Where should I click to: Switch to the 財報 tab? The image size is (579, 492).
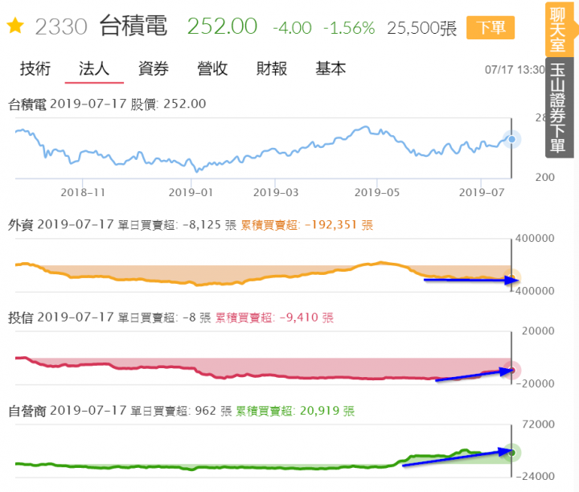point(272,69)
